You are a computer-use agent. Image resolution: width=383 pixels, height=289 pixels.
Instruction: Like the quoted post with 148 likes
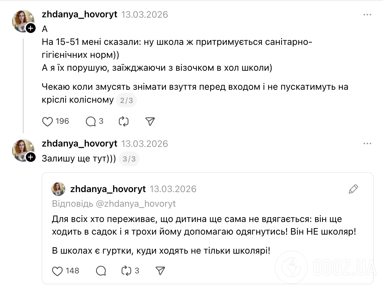point(58,271)
